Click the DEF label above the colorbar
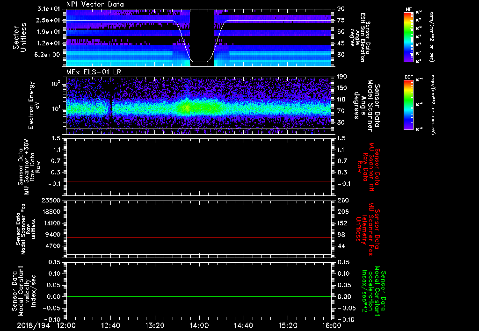479x331 pixels. (x=408, y=77)
